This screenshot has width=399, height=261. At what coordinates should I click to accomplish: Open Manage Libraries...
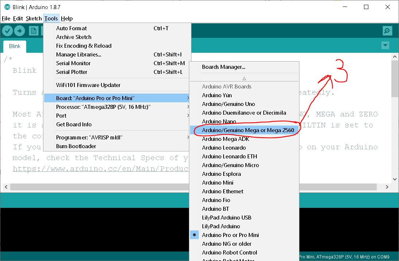point(117,55)
